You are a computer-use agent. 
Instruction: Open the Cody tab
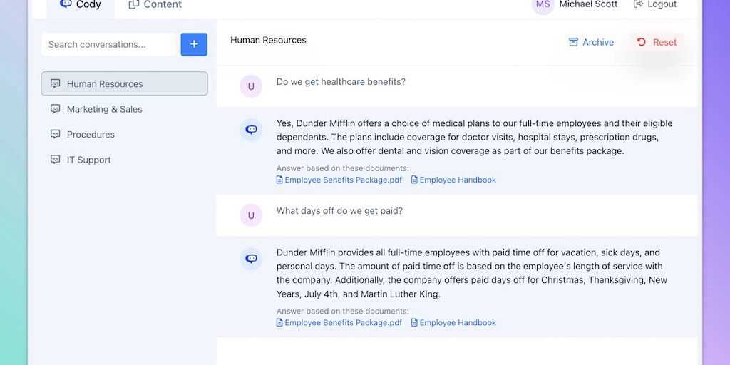coord(88,5)
